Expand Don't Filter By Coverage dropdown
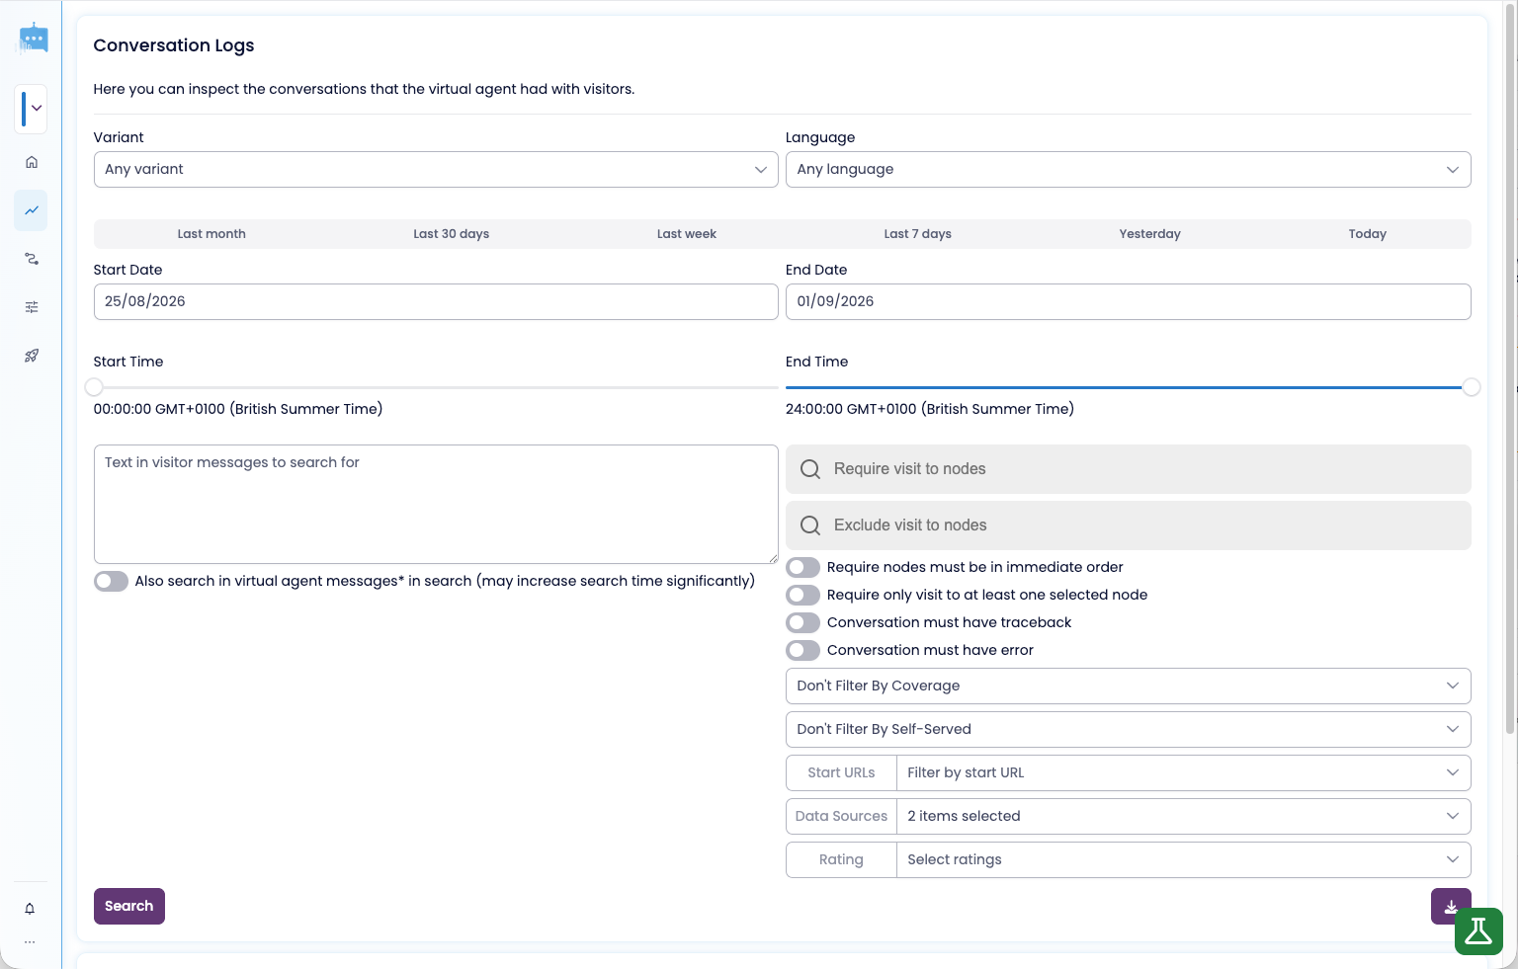This screenshot has width=1518, height=969. click(x=1128, y=686)
